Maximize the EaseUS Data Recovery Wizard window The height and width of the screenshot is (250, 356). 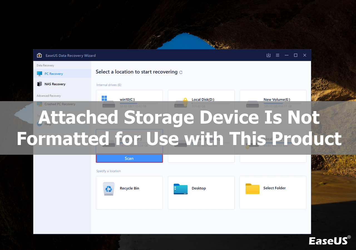coord(296,55)
